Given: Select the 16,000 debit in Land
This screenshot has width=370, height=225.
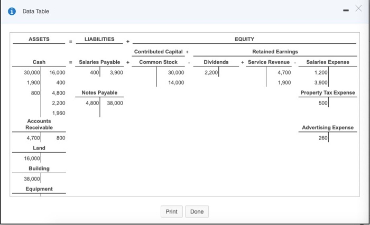Looking at the screenshot, I should [x=32, y=158].
